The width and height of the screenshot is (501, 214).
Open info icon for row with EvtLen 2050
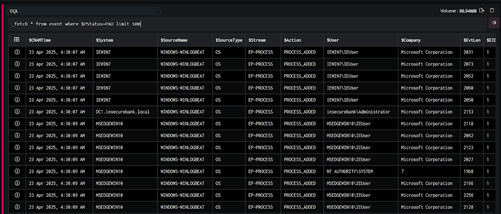click(17, 100)
